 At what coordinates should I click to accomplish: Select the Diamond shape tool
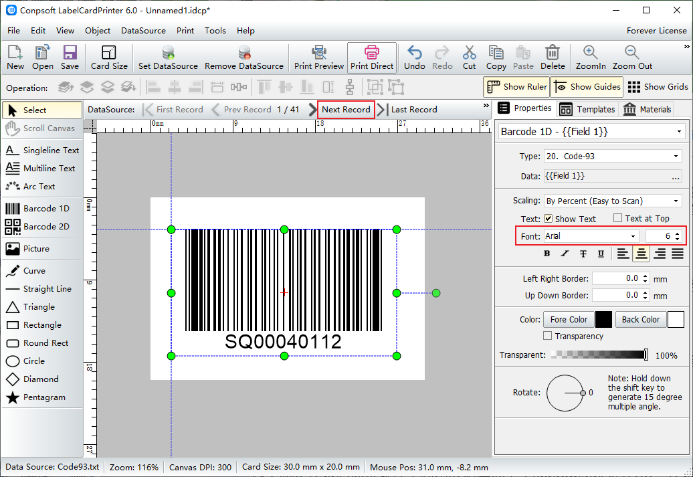pos(42,379)
